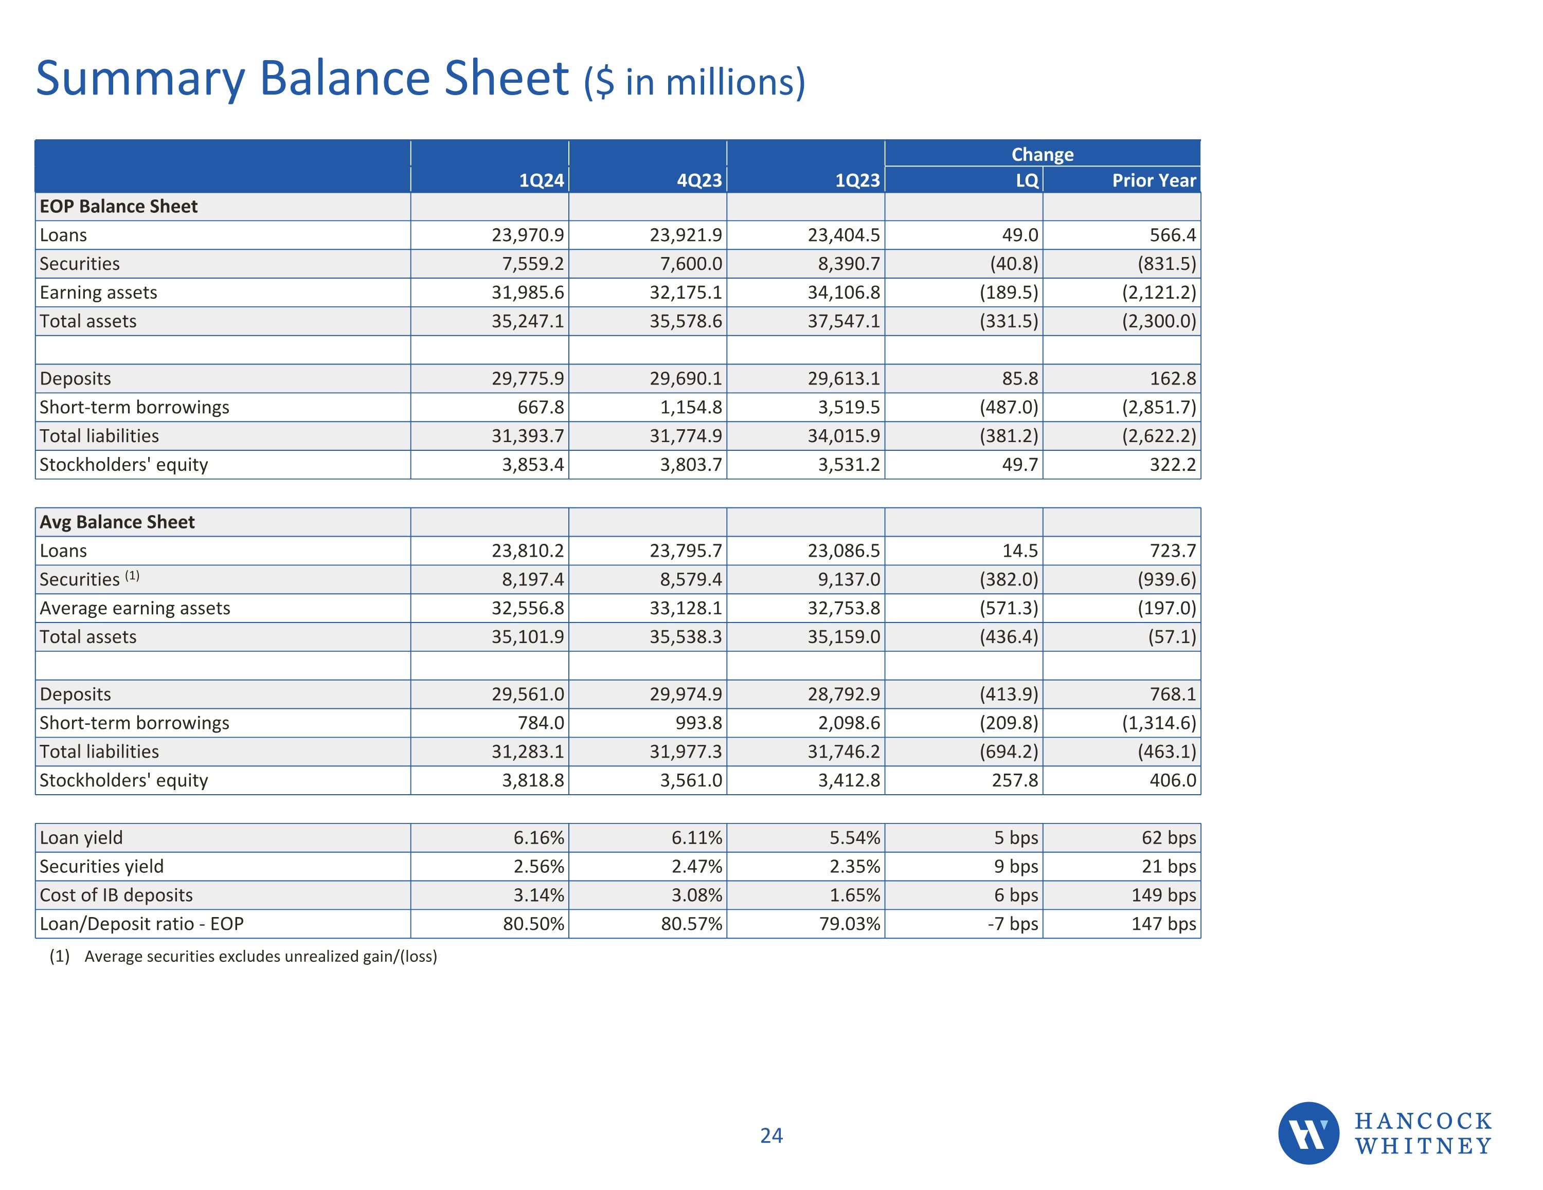Image resolution: width=1543 pixels, height=1190 pixels.
Task: Select the Avg Balance Sheet section label
Action: click(117, 522)
